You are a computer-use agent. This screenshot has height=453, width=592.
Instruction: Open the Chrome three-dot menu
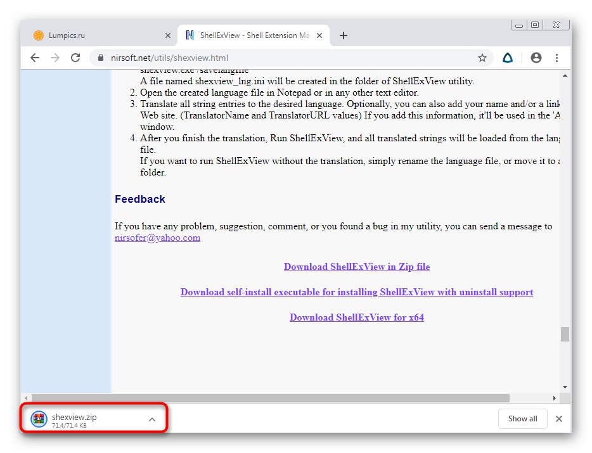click(x=557, y=58)
